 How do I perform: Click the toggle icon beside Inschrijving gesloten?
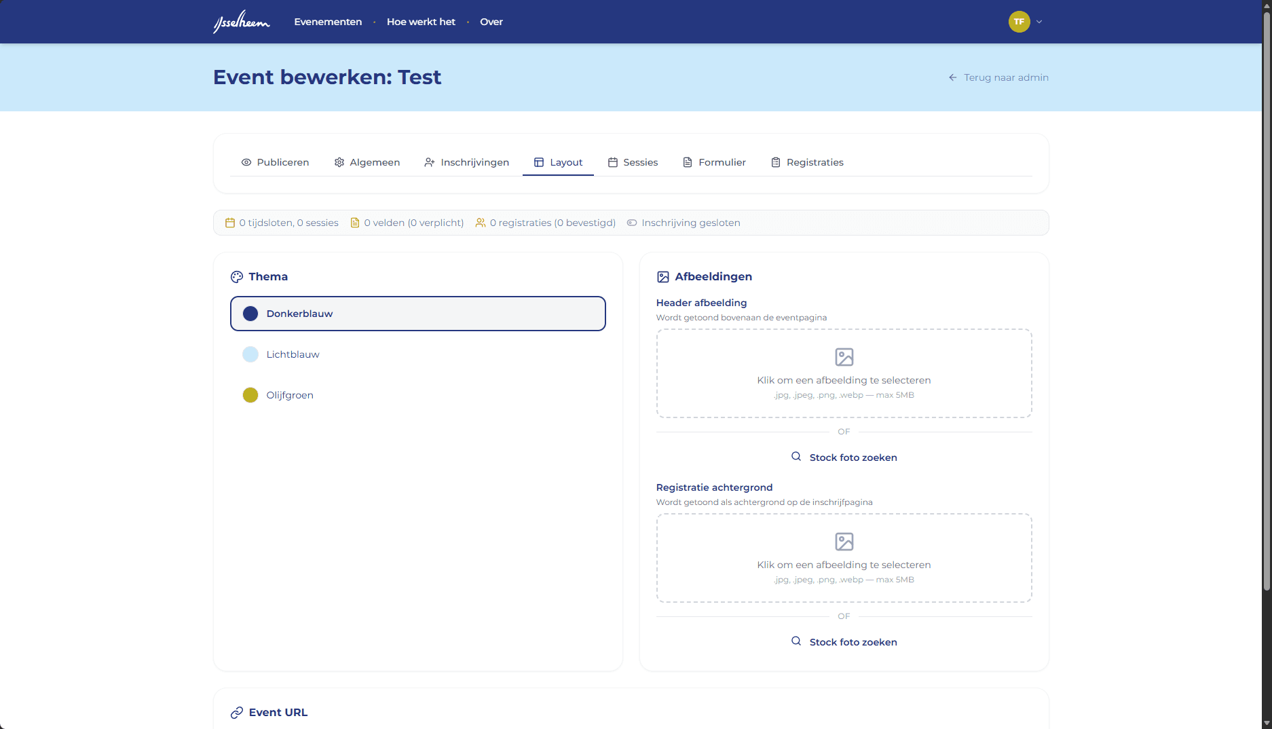click(632, 223)
